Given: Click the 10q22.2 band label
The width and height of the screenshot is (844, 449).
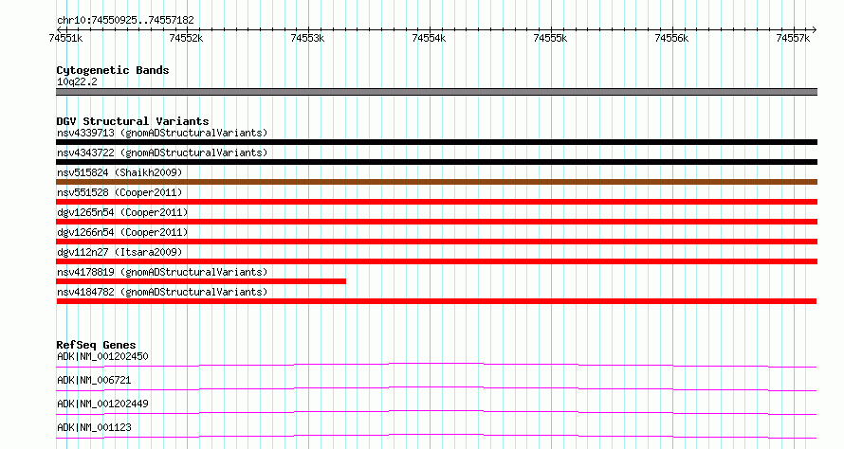Looking at the screenshot, I should coord(77,81).
